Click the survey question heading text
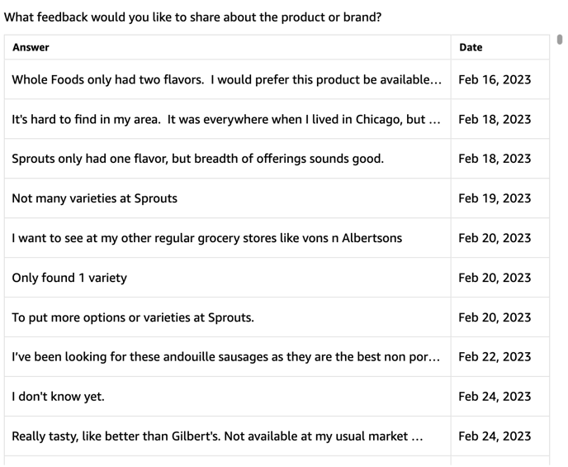 [192, 17]
